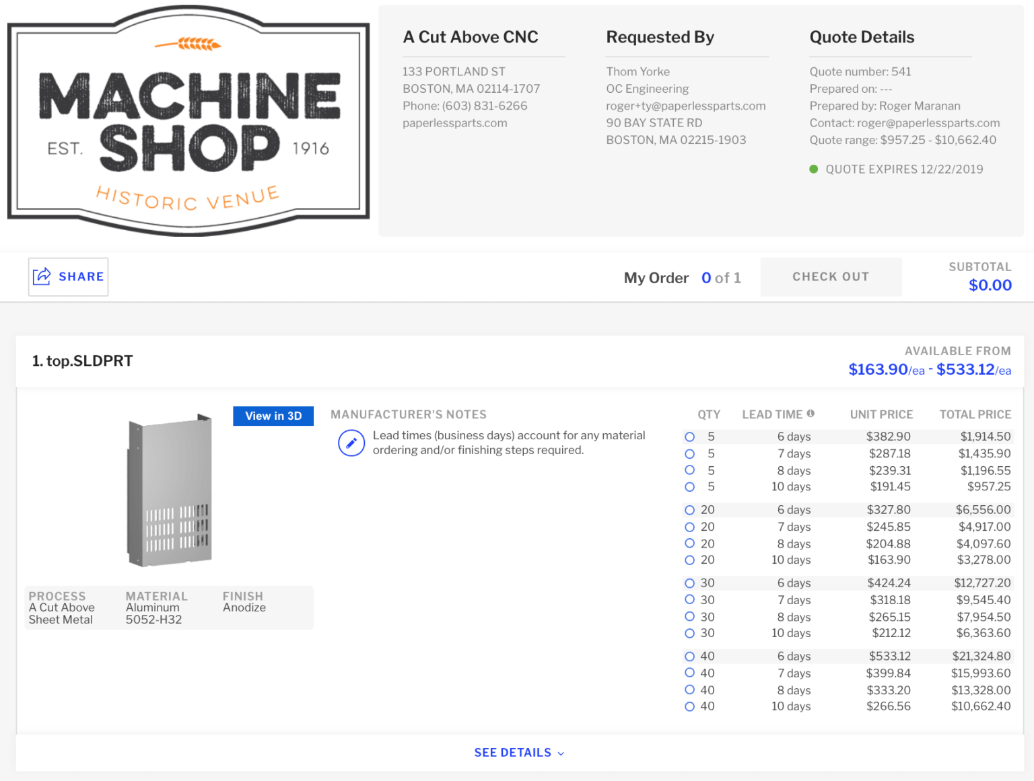
Task: Select quantity 40 with 6 days lead time
Action: coord(689,656)
